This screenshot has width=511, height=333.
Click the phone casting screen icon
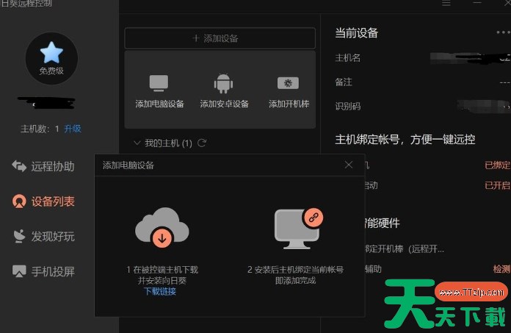[19, 271]
